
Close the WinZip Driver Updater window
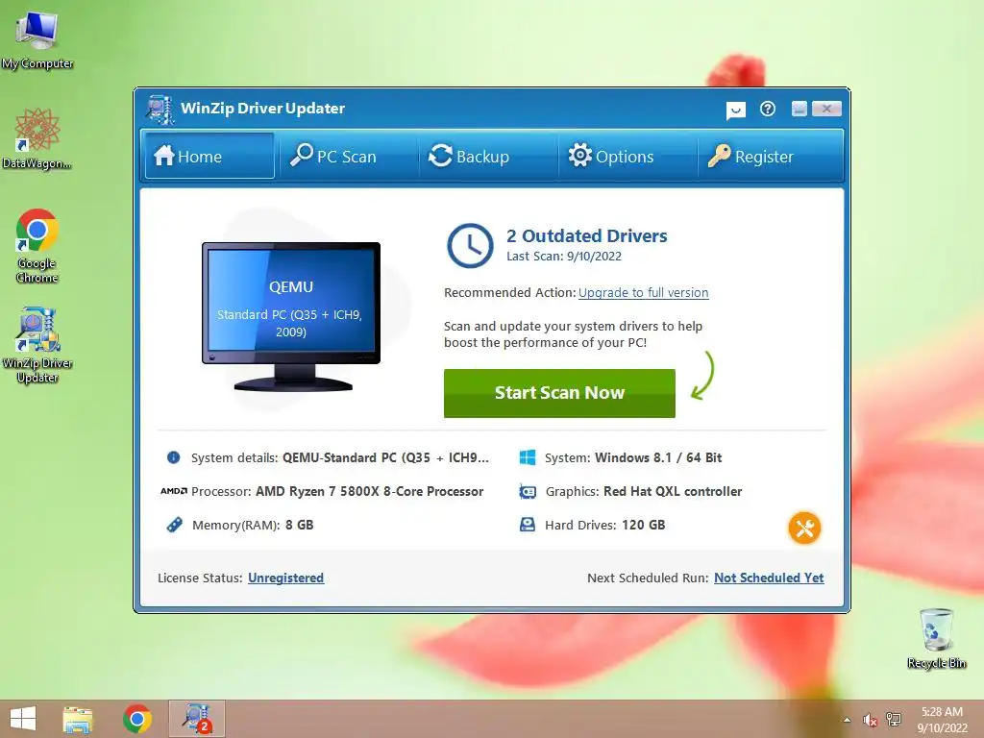click(826, 110)
